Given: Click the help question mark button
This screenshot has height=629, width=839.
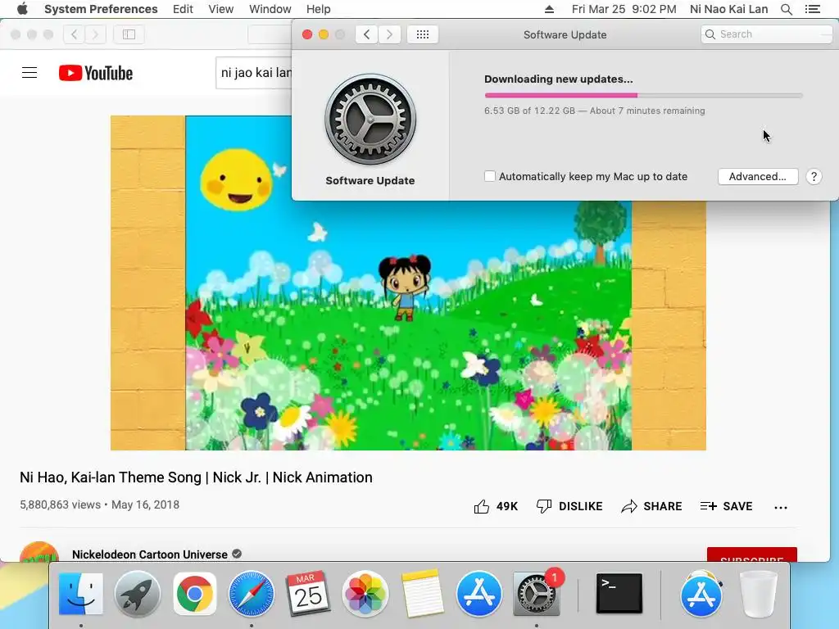Looking at the screenshot, I should 814,177.
